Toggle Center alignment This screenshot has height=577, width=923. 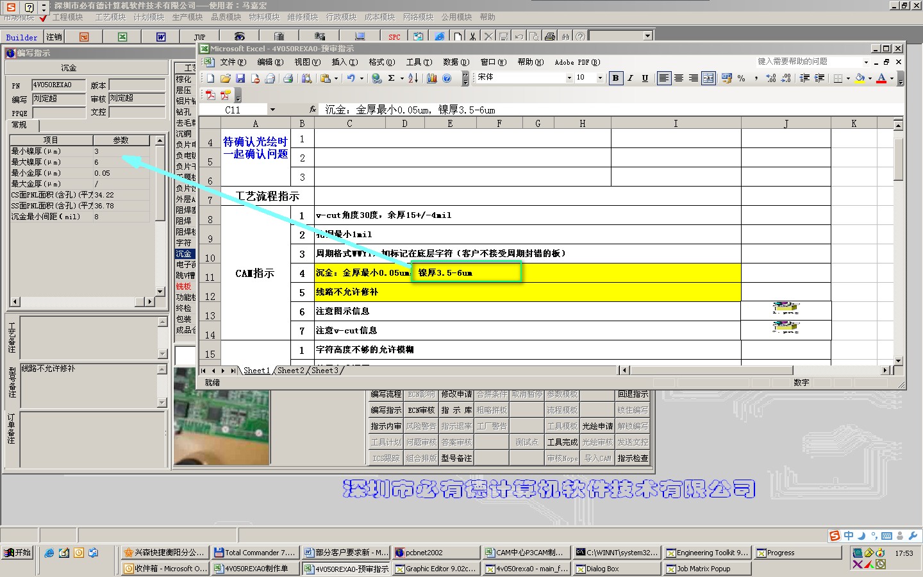(679, 78)
